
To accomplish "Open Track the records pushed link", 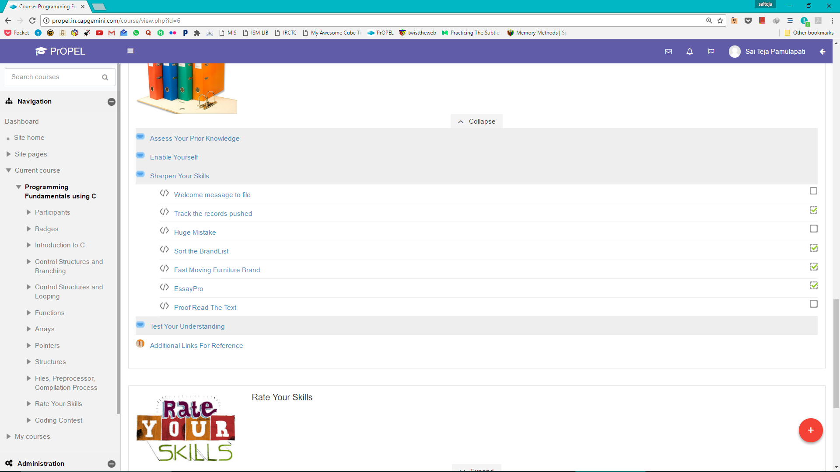I will pyautogui.click(x=213, y=214).
